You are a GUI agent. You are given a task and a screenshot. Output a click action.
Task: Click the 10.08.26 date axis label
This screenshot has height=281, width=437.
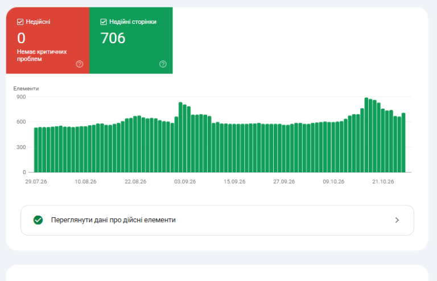(85, 181)
